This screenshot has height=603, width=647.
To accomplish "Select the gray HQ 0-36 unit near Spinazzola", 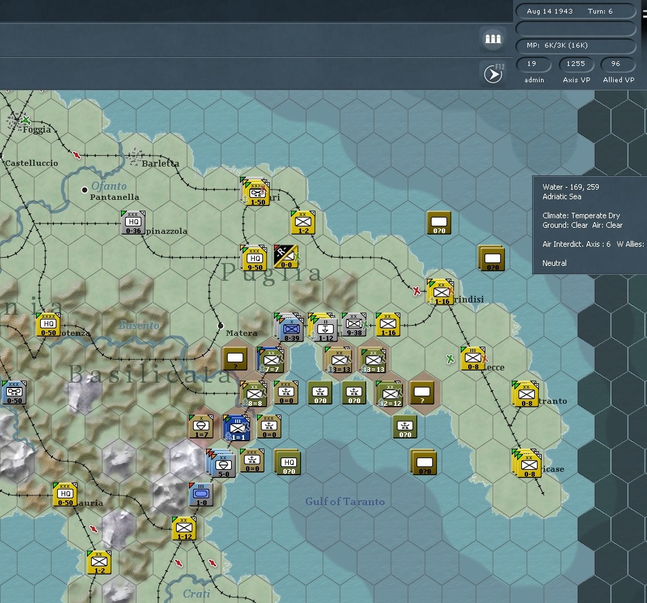I will [133, 223].
